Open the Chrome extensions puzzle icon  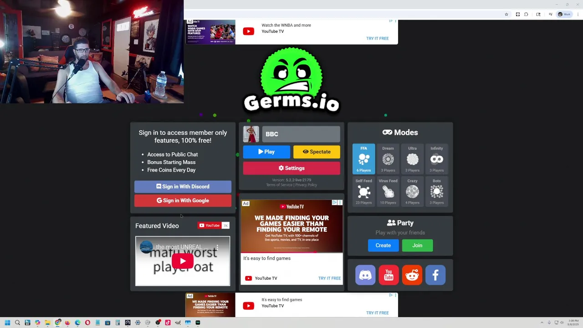point(526,15)
